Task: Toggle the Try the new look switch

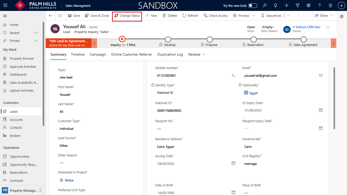Action: [x=253, y=6]
